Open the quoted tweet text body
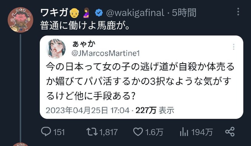 pos(140,81)
